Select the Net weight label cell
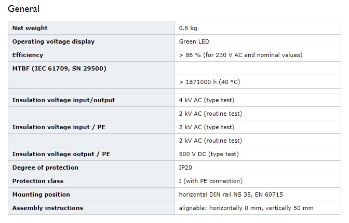This screenshot has height=223, width=349. tap(91, 28)
